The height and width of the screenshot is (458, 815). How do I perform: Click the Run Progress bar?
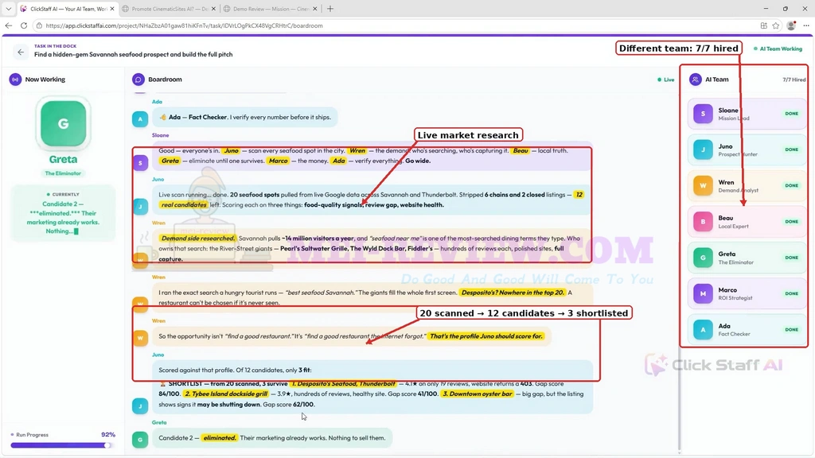61,445
